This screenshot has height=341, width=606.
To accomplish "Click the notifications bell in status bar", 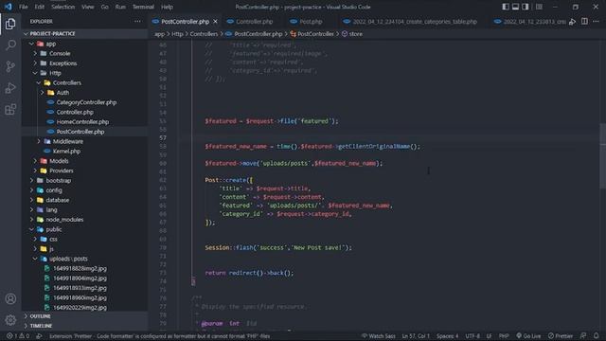I will [x=596, y=336].
